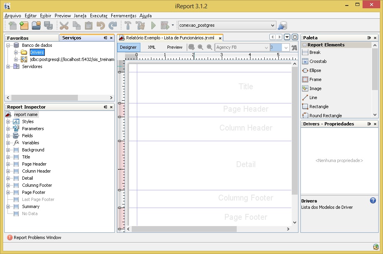Click the Report Query database icon
The height and width of the screenshot is (254, 383).
pyautogui.click(x=191, y=47)
